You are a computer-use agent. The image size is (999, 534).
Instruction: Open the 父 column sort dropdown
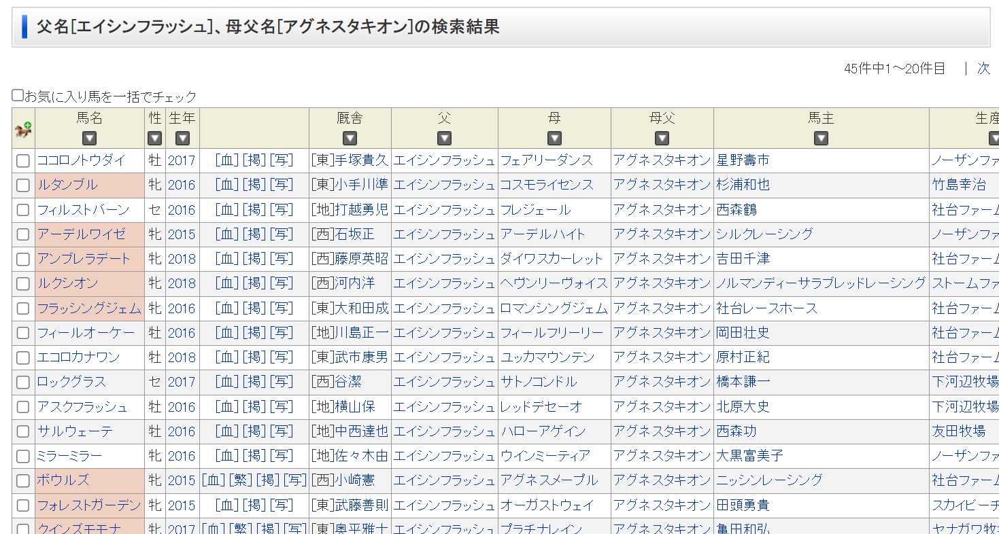coord(444,139)
